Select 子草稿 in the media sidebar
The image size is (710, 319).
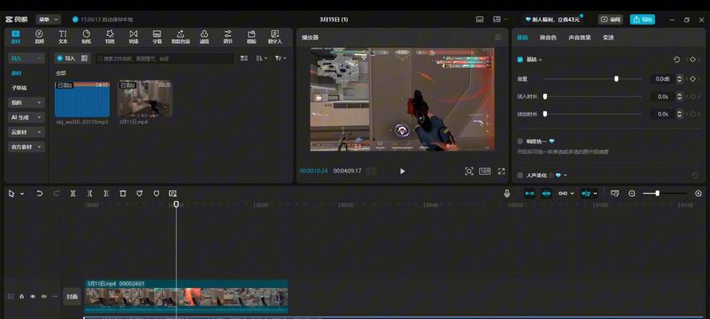[x=19, y=88]
